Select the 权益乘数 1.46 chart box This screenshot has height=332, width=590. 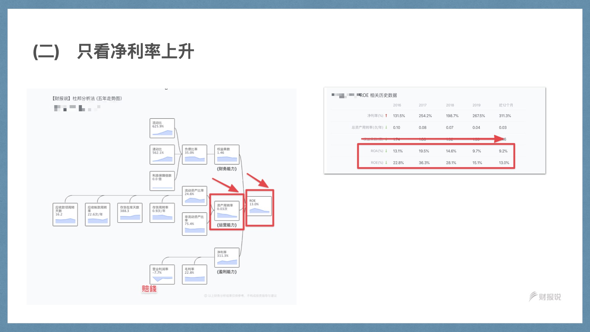pos(227,155)
